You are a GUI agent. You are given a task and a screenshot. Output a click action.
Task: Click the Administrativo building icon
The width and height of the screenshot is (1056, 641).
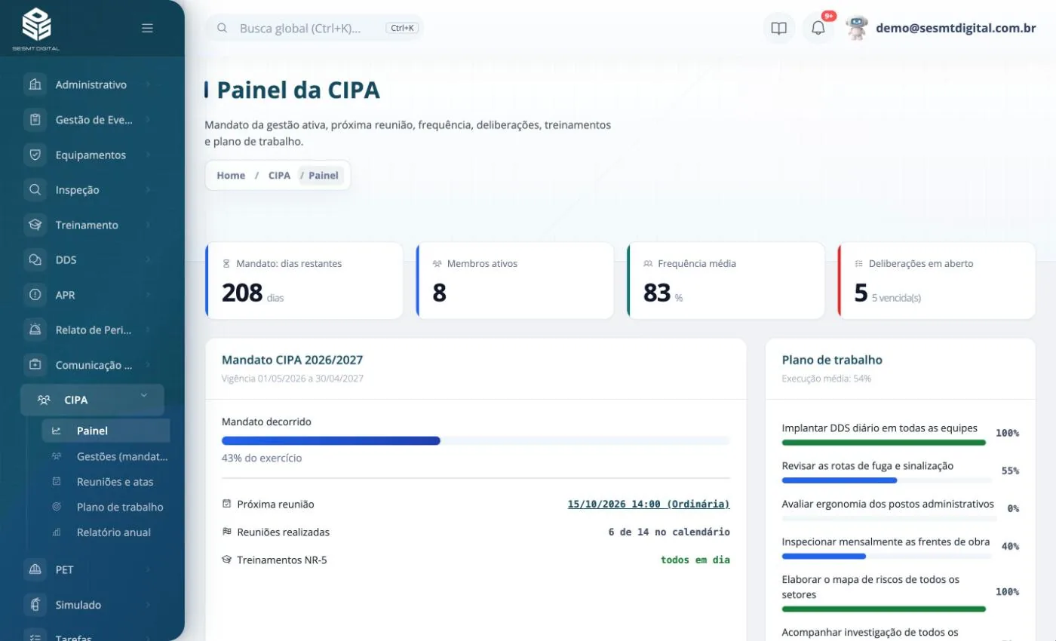35,84
